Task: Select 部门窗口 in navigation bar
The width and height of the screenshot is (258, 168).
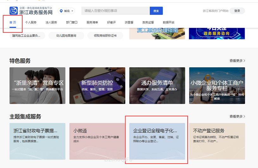Action: point(72,23)
